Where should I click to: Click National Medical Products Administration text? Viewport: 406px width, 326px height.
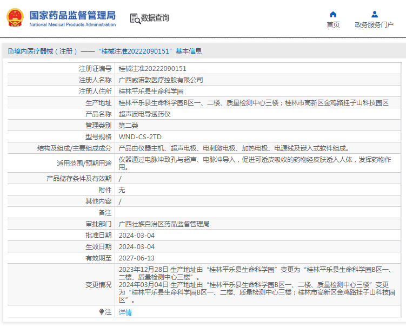tap(72, 24)
